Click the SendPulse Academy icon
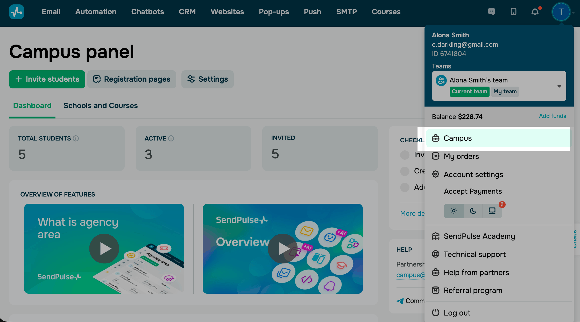 coord(436,236)
